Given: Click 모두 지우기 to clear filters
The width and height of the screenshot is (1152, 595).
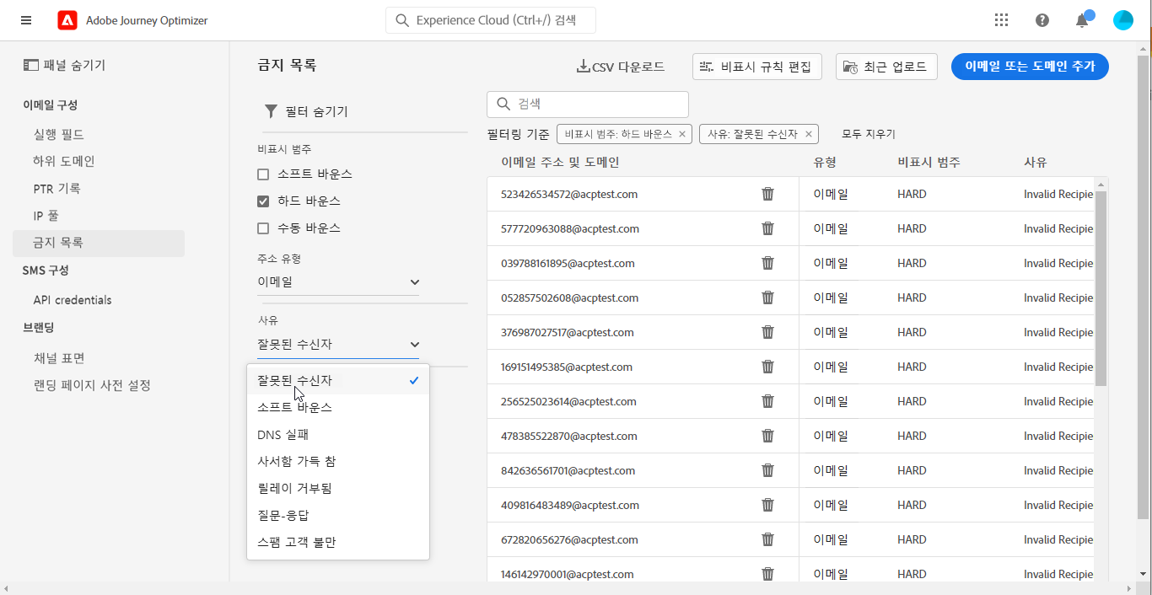Looking at the screenshot, I should [x=869, y=134].
